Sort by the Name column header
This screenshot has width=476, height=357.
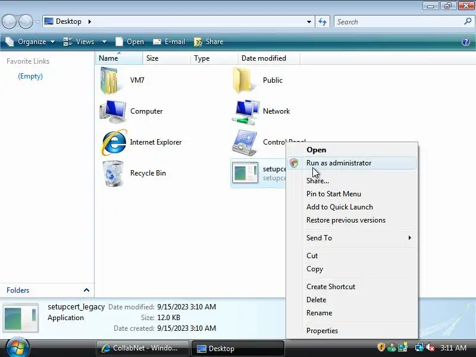coord(118,58)
